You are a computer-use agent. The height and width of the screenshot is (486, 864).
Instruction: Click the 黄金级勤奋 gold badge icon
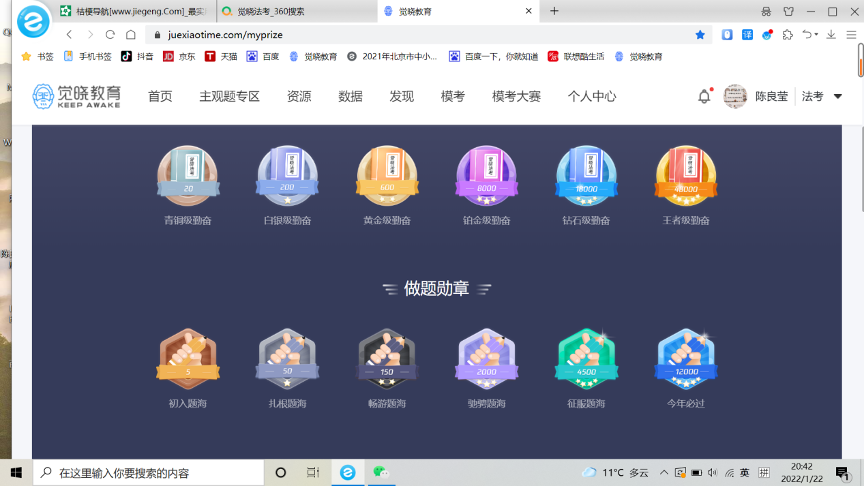[x=387, y=176]
